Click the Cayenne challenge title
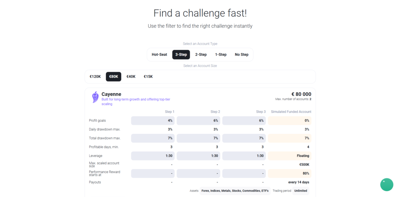 coord(111,94)
